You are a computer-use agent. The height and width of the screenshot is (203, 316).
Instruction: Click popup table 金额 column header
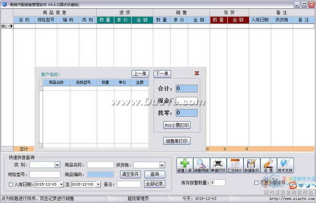(x=140, y=82)
